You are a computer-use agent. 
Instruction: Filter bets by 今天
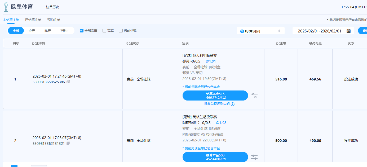pyautogui.click(x=32, y=31)
